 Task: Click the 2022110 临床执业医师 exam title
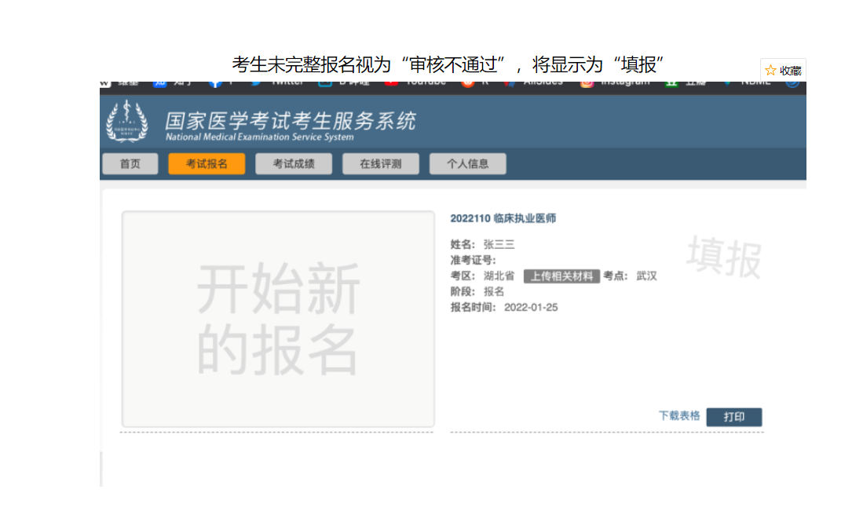pos(503,218)
